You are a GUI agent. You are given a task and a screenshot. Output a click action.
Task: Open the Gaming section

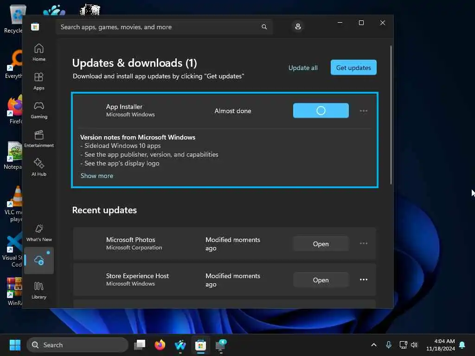coord(39,110)
